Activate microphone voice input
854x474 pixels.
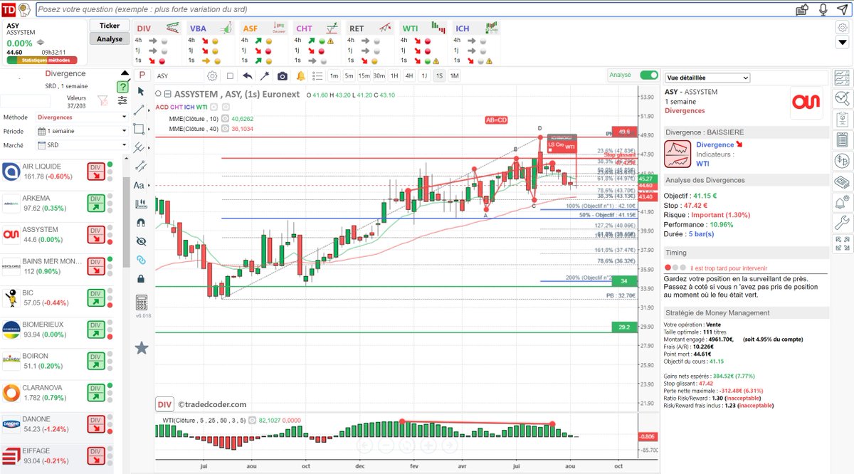(823, 9)
